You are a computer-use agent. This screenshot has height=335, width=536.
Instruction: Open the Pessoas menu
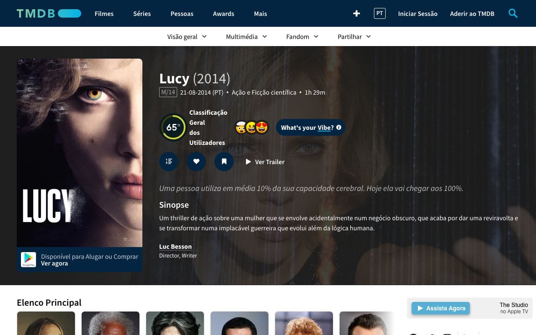pos(182,14)
